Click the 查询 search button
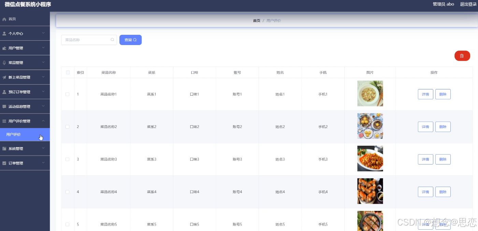 (x=130, y=40)
